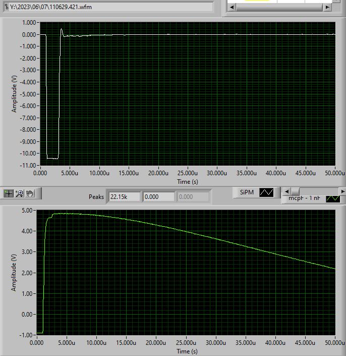Image resolution: width=346 pixels, height=356 pixels.
Task: Click the Amplitude (V) label of the white-trace graph
Action: [14, 94]
